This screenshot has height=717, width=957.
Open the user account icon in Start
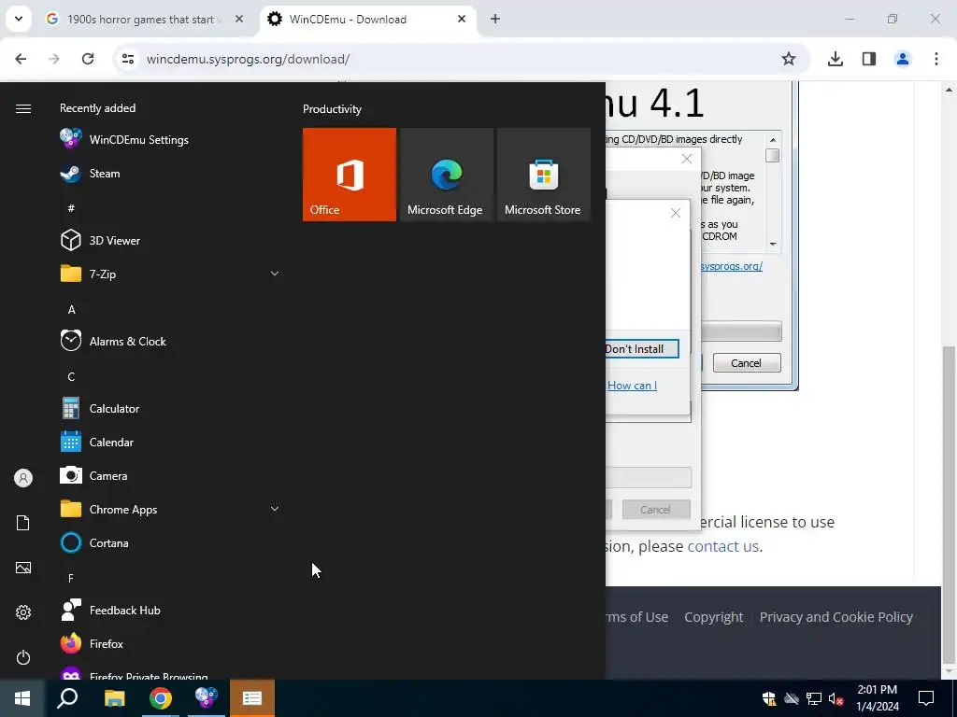(x=23, y=478)
